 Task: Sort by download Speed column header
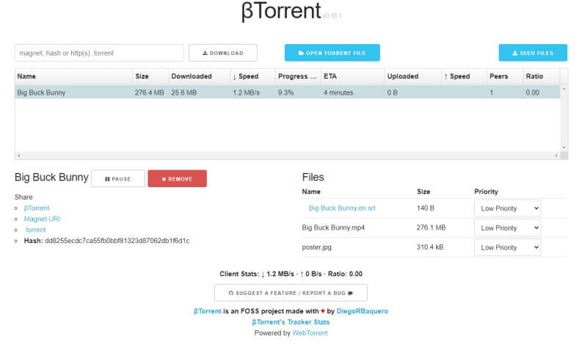[x=252, y=76]
